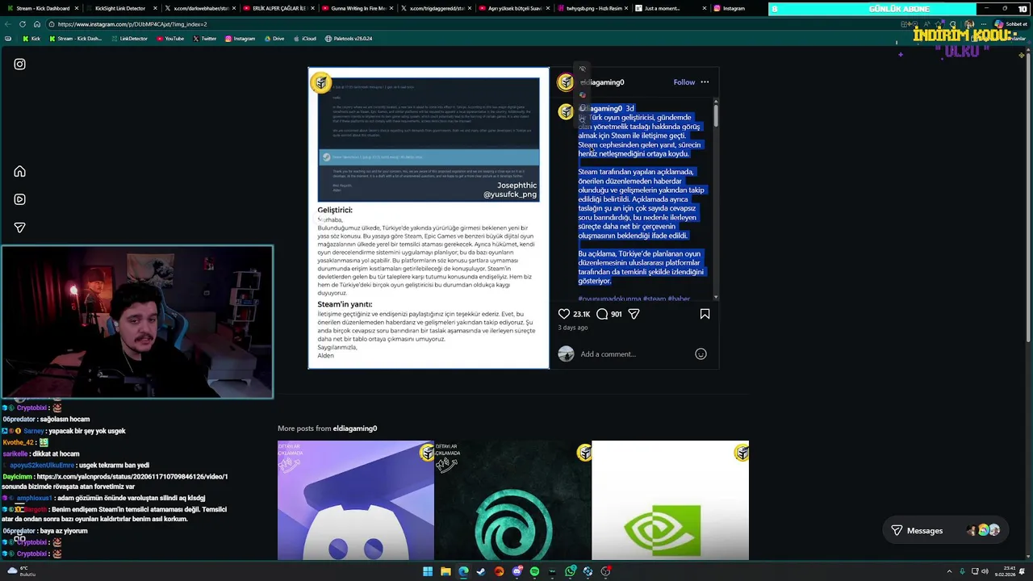Go to Home feed via house icon
This screenshot has width=1033, height=581.
click(x=19, y=171)
